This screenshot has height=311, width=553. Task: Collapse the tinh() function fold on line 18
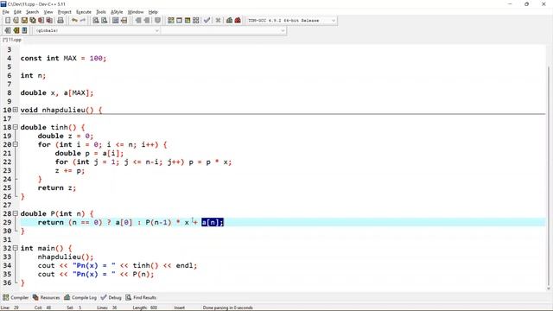click(x=16, y=127)
